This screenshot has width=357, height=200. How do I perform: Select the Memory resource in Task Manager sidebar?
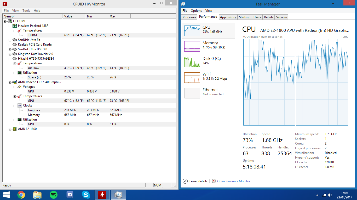(x=208, y=46)
